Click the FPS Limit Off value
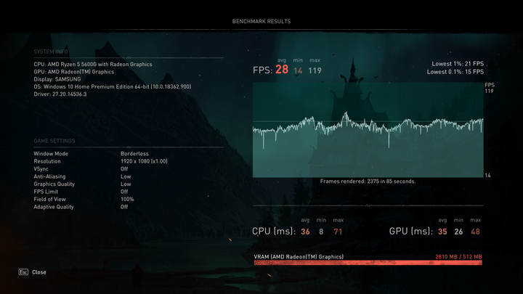Screen dimensions: 523x294 tap(124, 192)
